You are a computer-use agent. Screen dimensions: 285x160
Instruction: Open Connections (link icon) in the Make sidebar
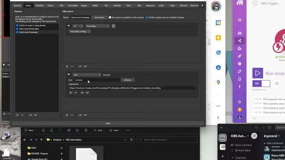click(240, 56)
